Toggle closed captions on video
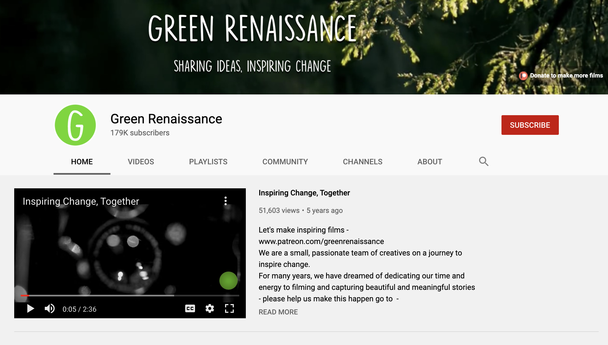 tap(190, 309)
